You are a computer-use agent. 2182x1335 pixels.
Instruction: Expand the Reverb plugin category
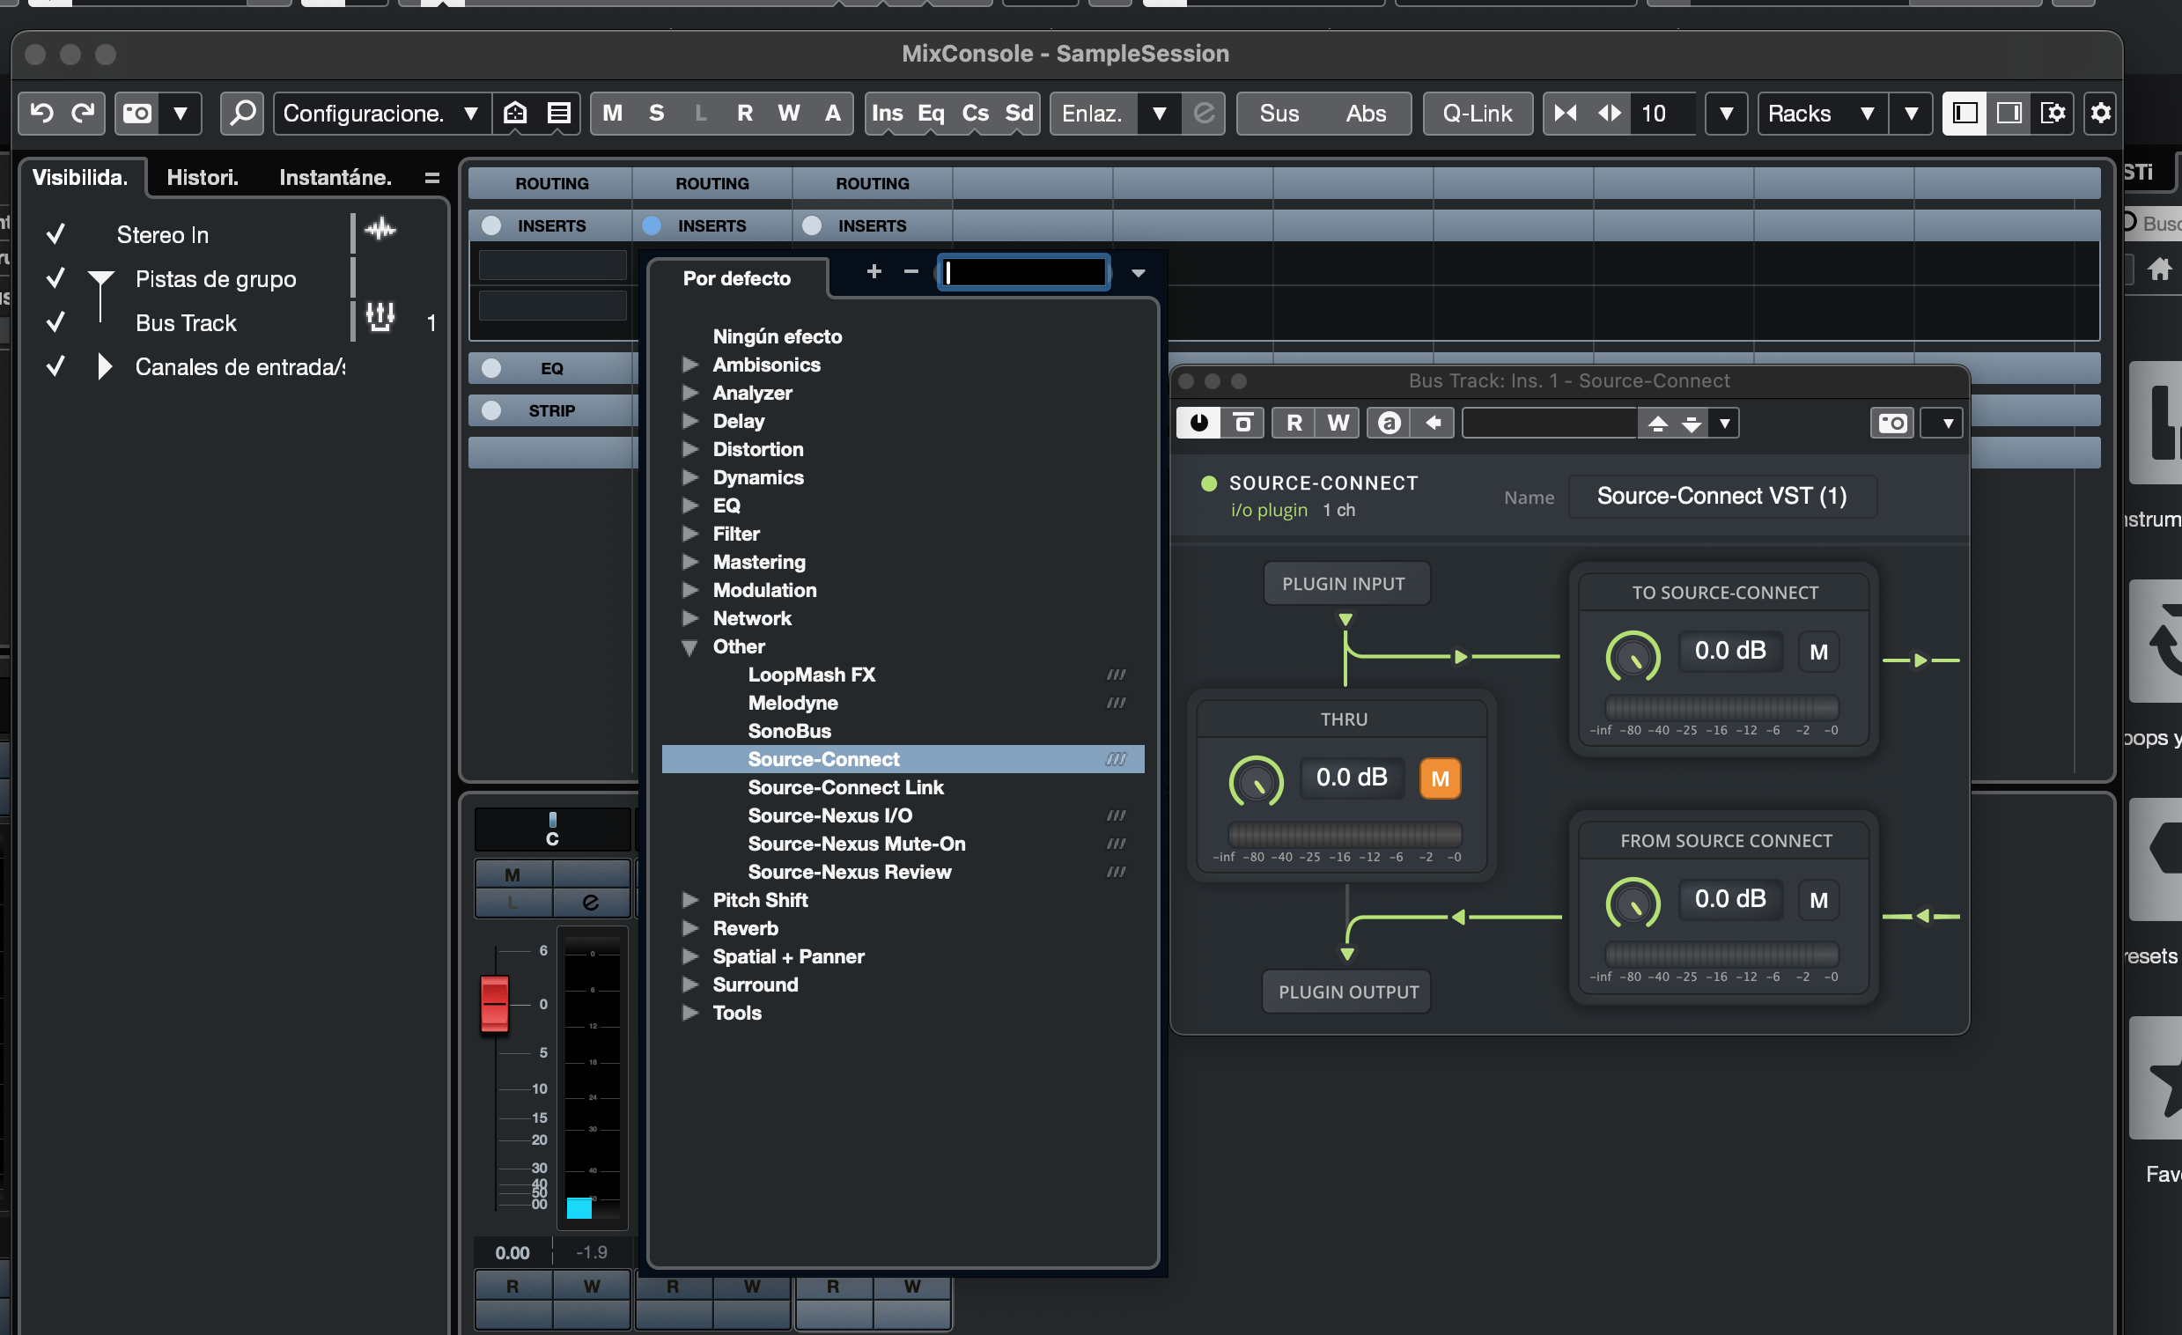tap(689, 928)
